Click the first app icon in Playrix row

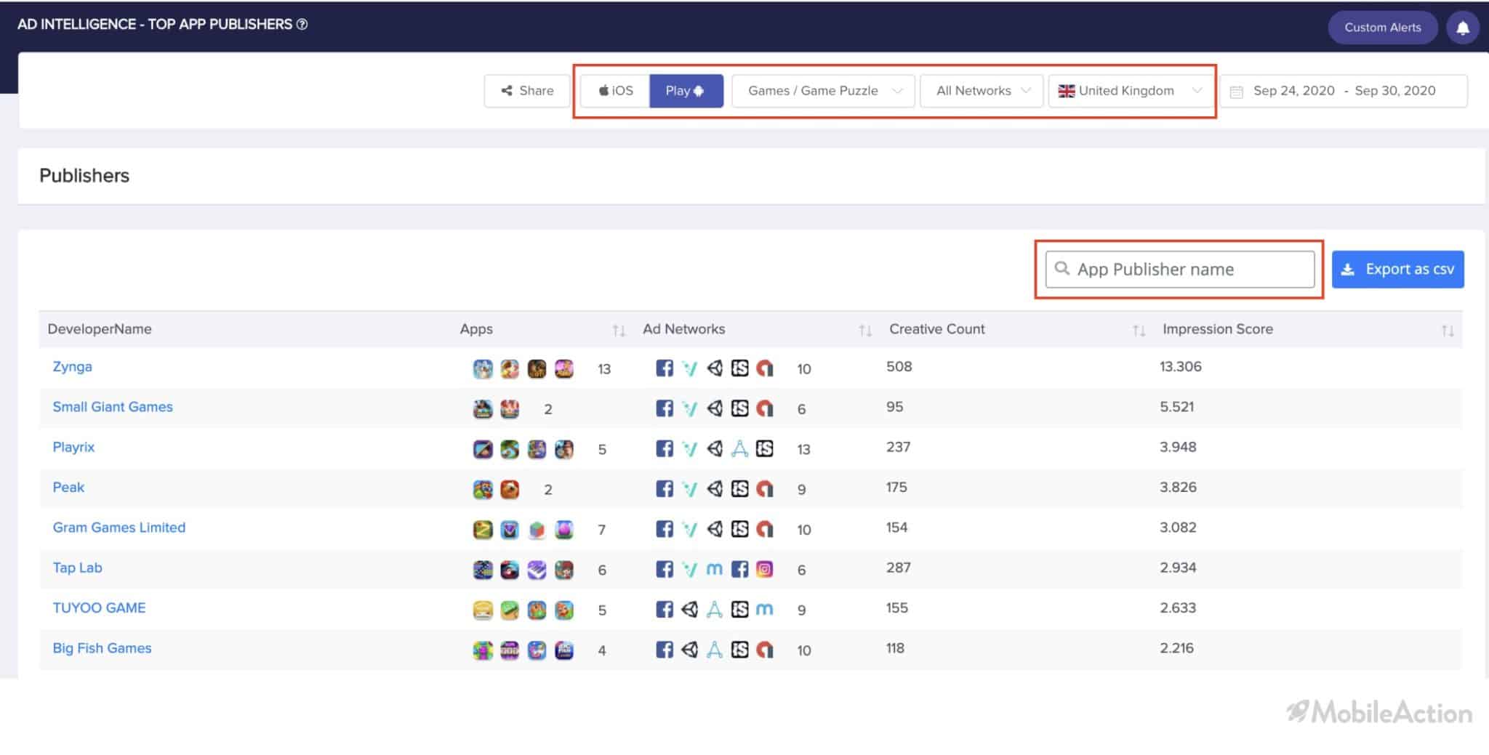(483, 449)
